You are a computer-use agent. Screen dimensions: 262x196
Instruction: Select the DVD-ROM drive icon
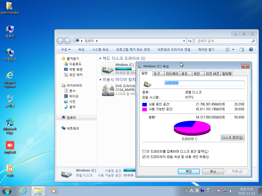108,90
